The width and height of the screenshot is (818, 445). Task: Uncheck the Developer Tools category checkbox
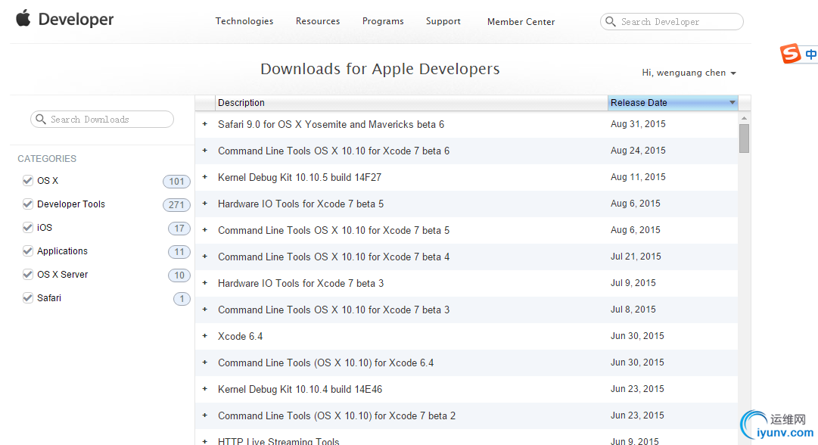tap(28, 204)
